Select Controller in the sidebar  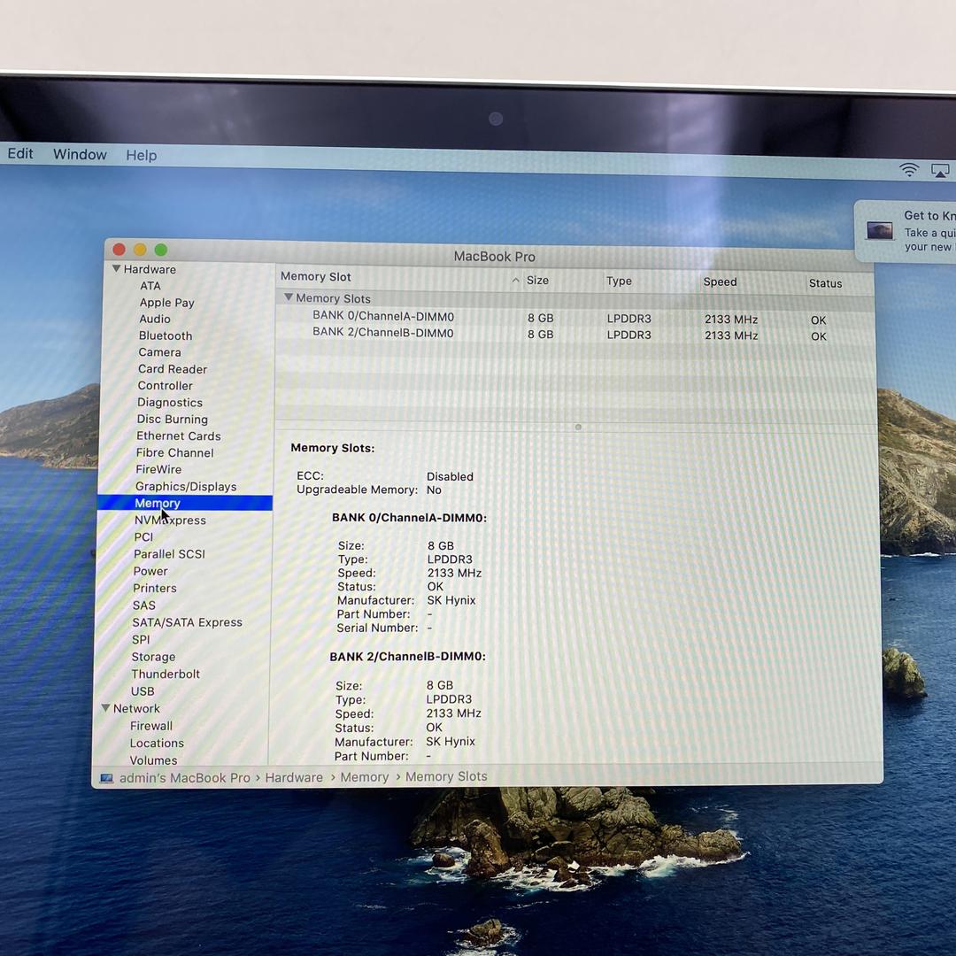click(166, 385)
